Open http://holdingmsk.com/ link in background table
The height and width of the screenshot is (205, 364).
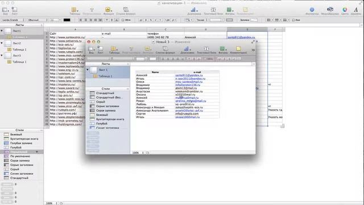pos(66,124)
